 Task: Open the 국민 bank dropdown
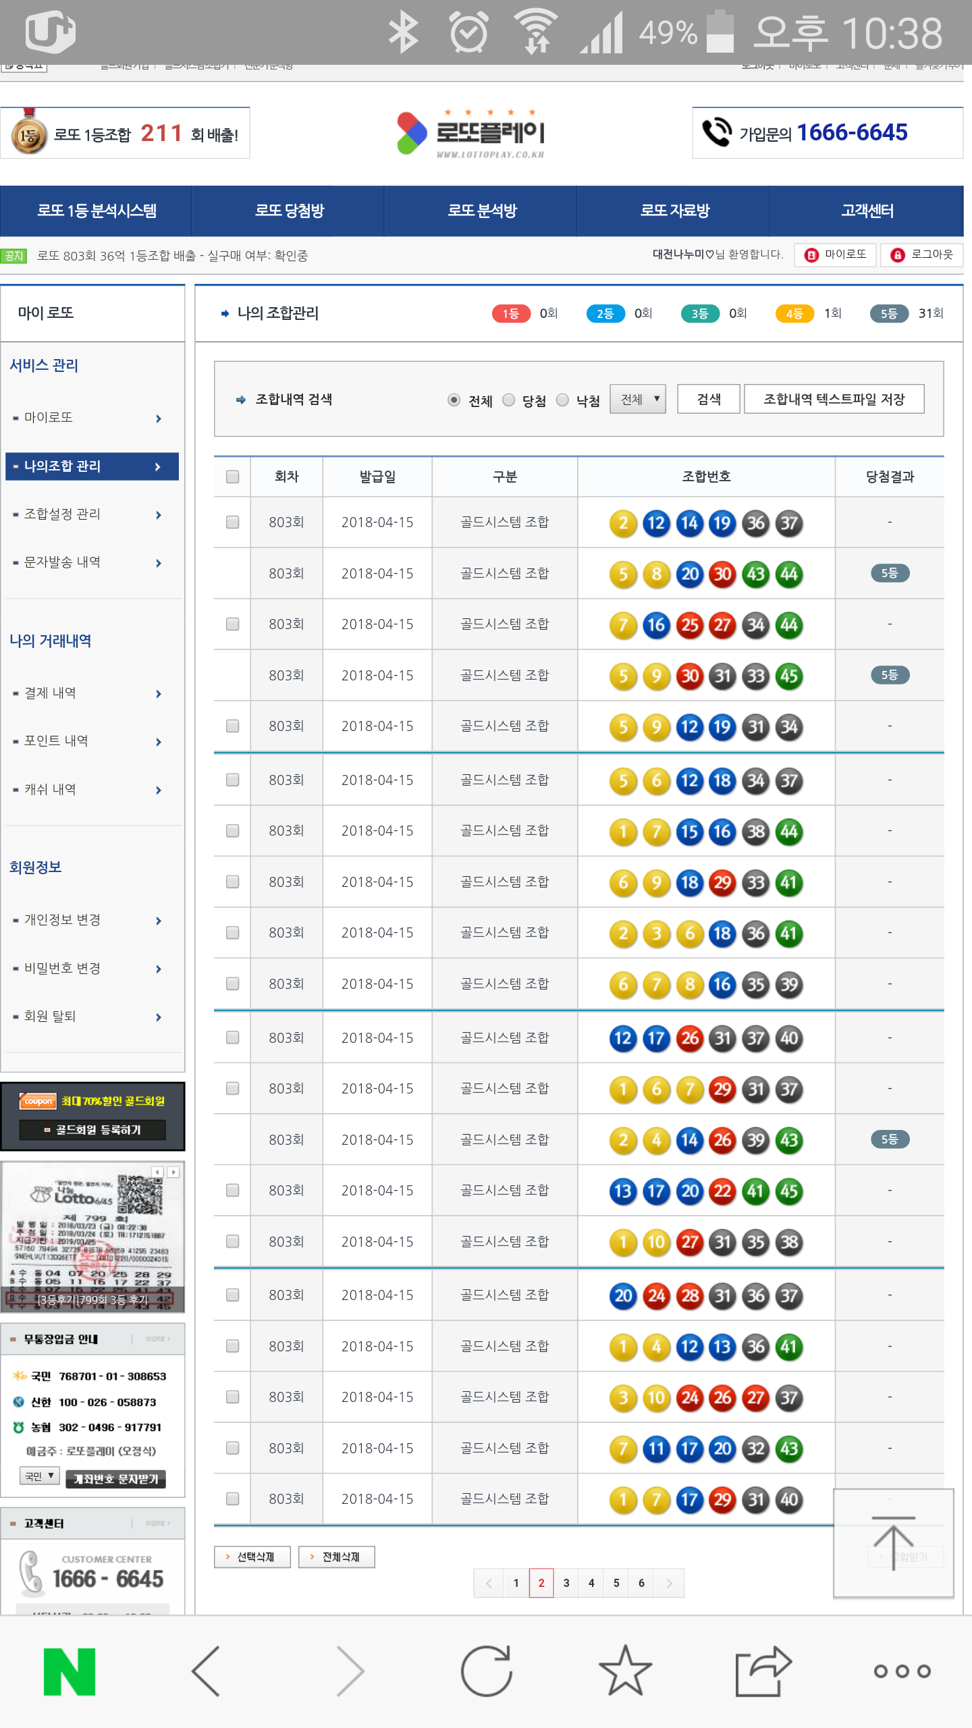pyautogui.click(x=40, y=1476)
